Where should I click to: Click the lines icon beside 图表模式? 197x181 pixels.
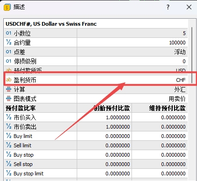click(8, 99)
